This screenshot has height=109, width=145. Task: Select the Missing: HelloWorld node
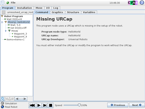click(19, 22)
